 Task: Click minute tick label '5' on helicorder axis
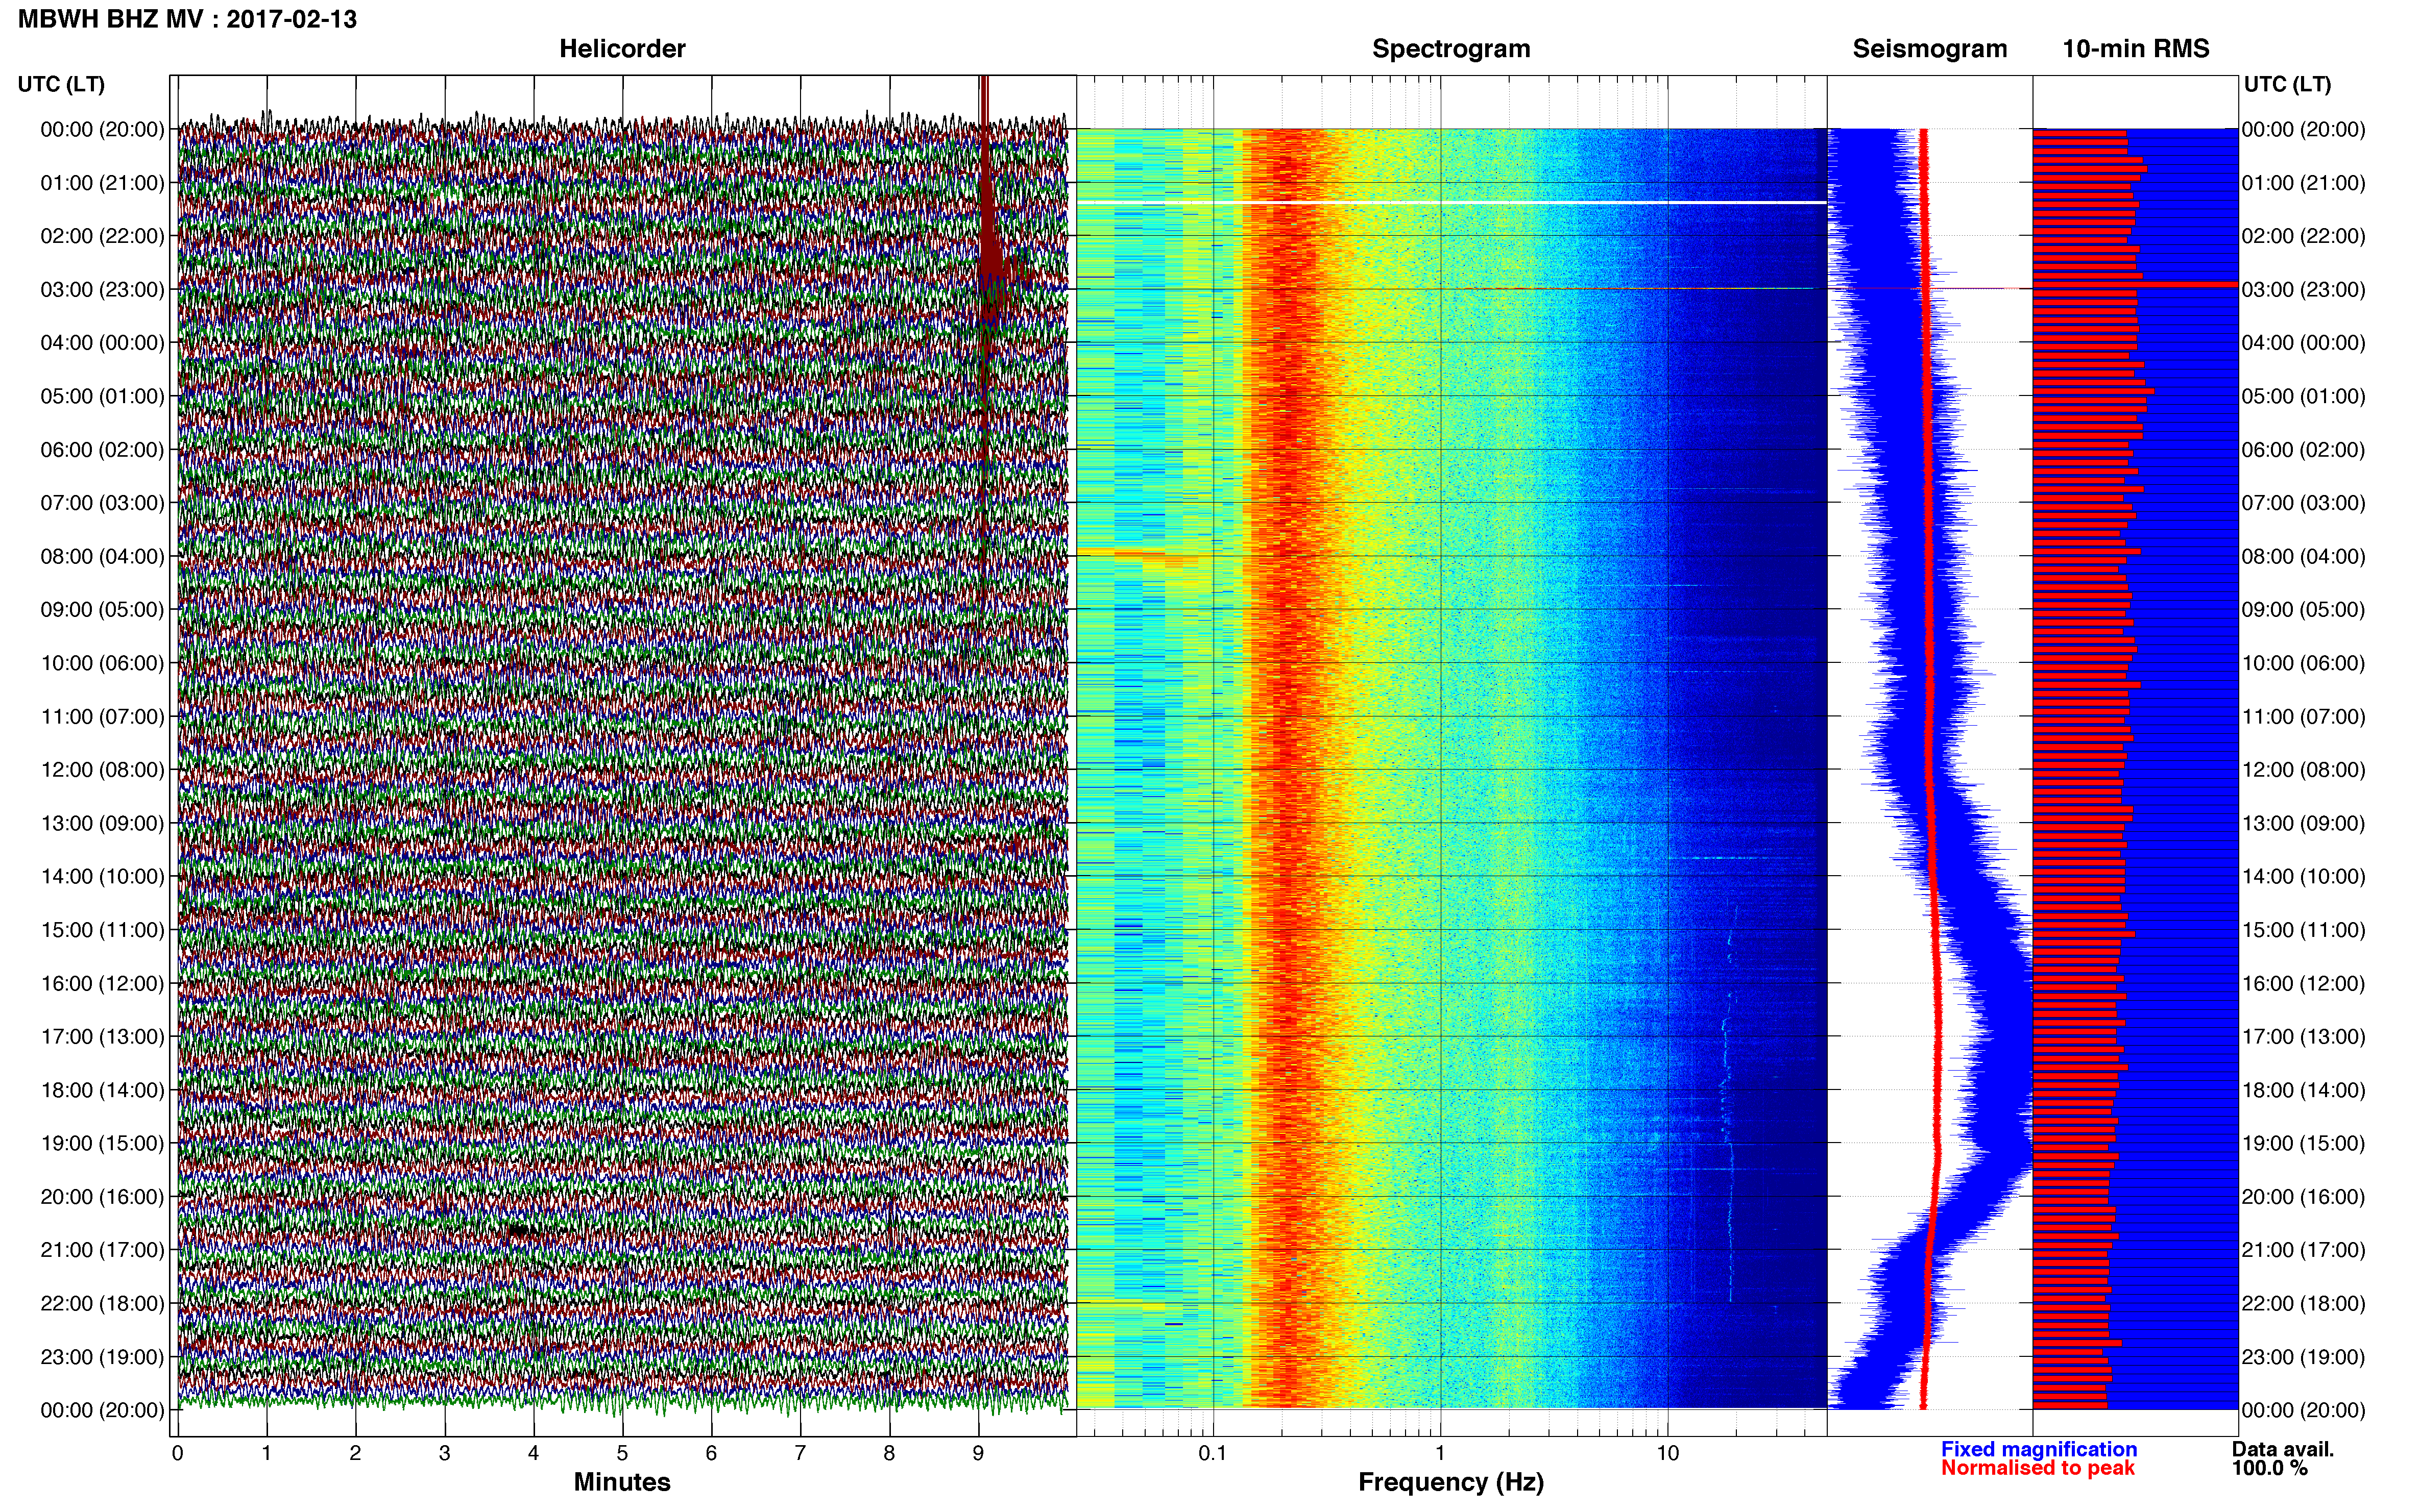tap(622, 1454)
